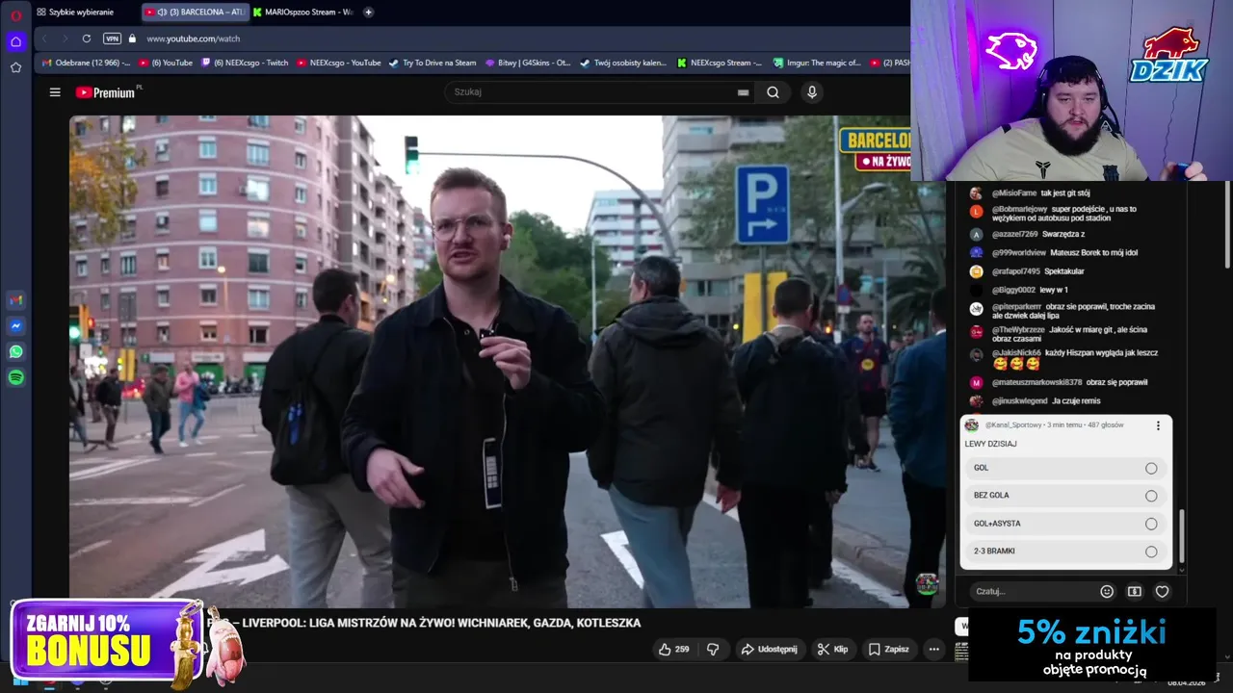Open poll options three-dot menu

pyautogui.click(x=1158, y=425)
